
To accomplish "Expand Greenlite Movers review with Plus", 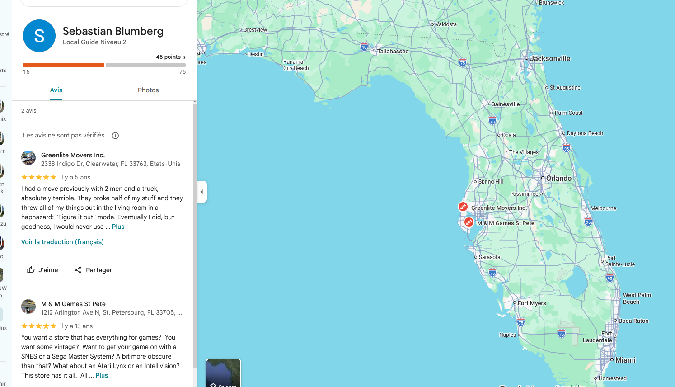I will tap(118, 227).
